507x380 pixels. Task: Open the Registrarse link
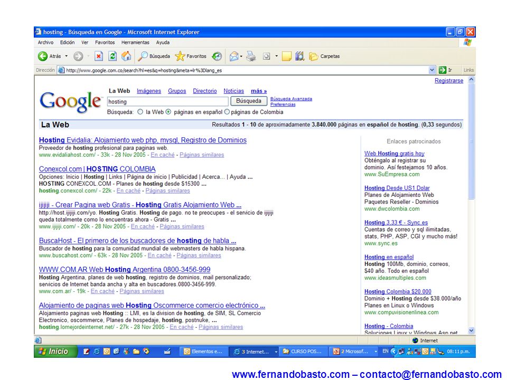pyautogui.click(x=449, y=80)
